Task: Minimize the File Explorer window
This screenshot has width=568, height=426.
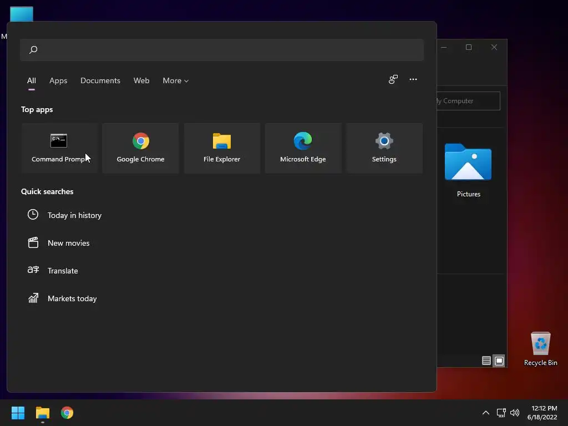Action: point(444,47)
